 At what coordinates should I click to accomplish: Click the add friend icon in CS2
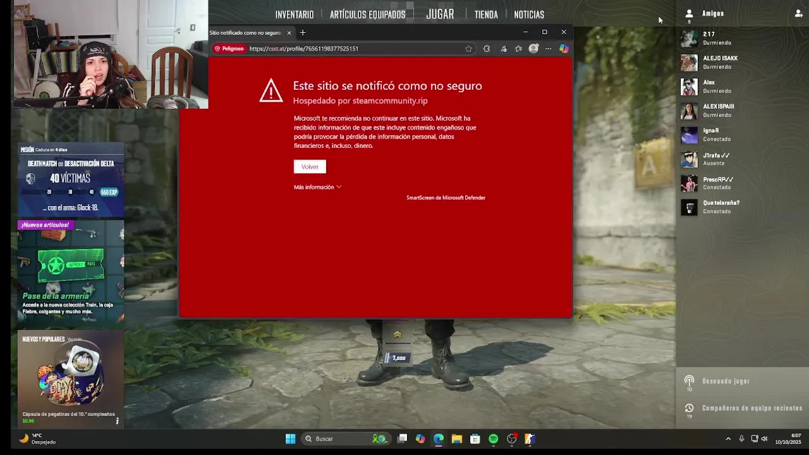[799, 13]
